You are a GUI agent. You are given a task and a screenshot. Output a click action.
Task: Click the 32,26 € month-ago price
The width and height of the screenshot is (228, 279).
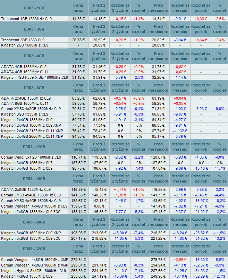point(158,77)
